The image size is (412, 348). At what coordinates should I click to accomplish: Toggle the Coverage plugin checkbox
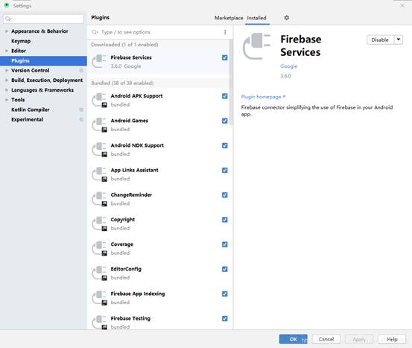click(x=225, y=244)
